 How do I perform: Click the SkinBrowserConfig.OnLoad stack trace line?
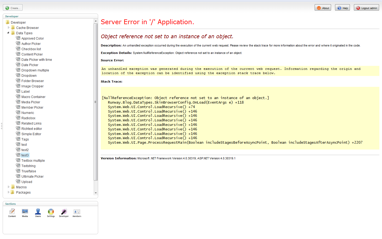[x=176, y=103]
